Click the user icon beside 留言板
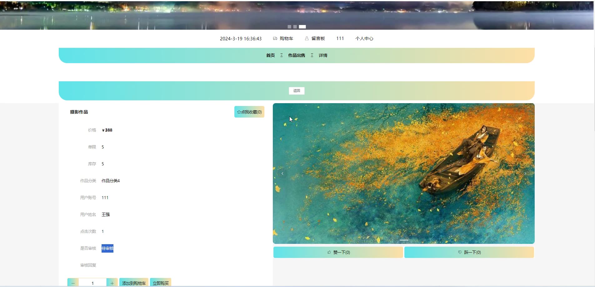595x287 pixels. tap(307, 38)
